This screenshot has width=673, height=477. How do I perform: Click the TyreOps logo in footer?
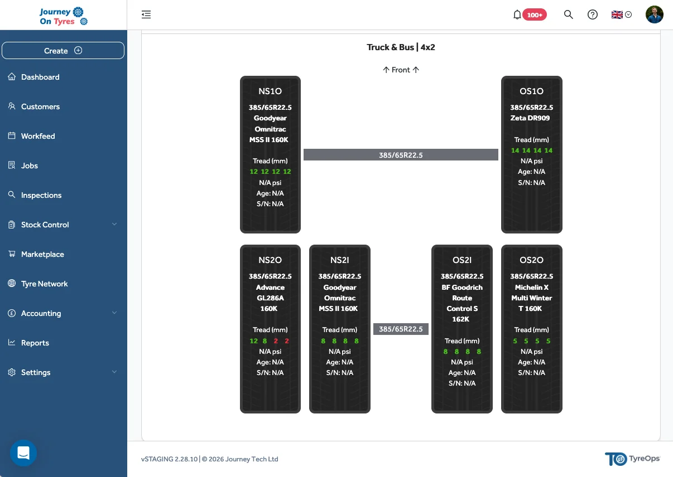(632, 459)
